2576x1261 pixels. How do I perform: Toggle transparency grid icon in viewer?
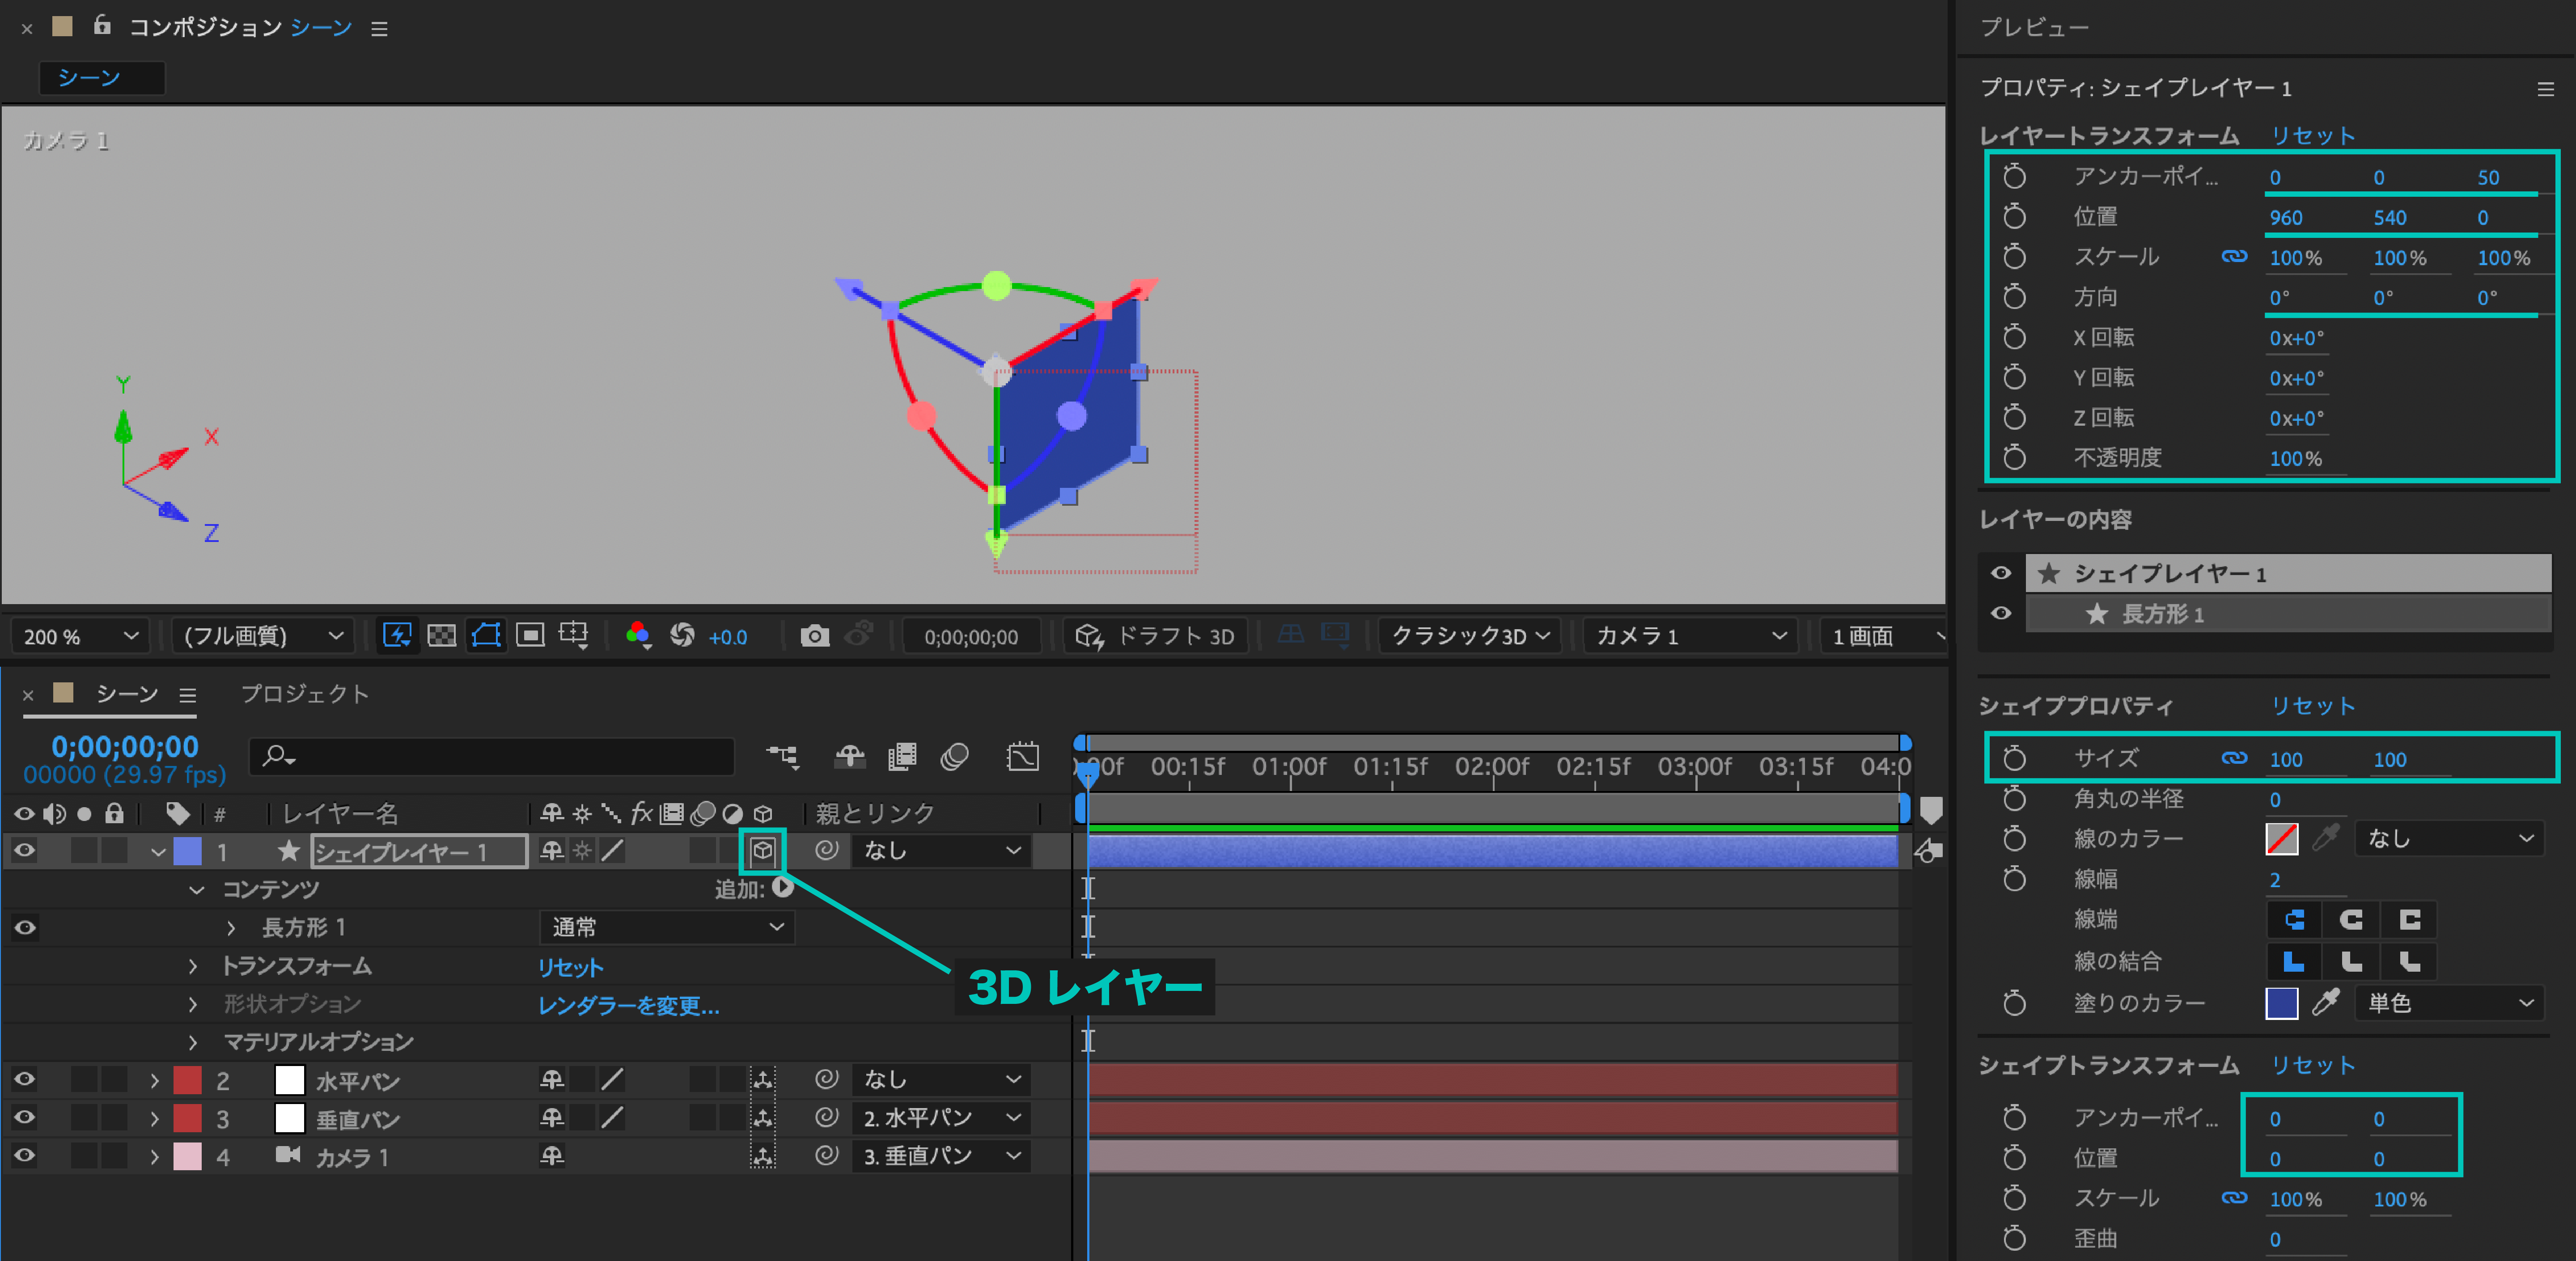(x=441, y=635)
